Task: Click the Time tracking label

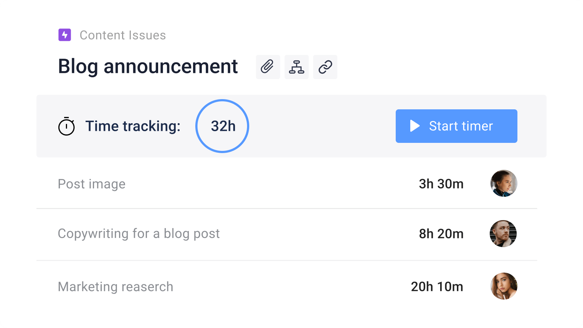Action: [x=133, y=126]
